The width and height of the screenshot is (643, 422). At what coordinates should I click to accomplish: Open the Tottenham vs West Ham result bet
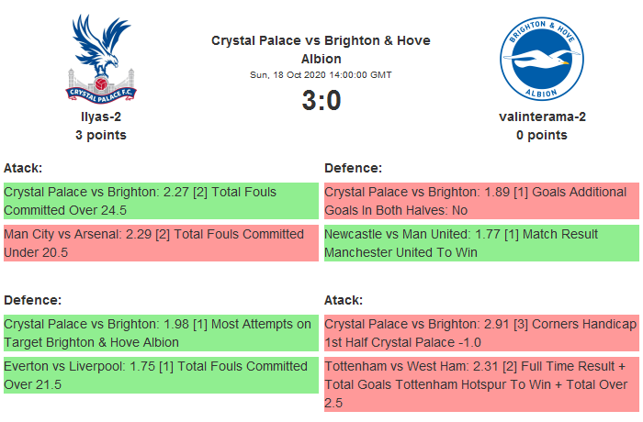click(481, 385)
